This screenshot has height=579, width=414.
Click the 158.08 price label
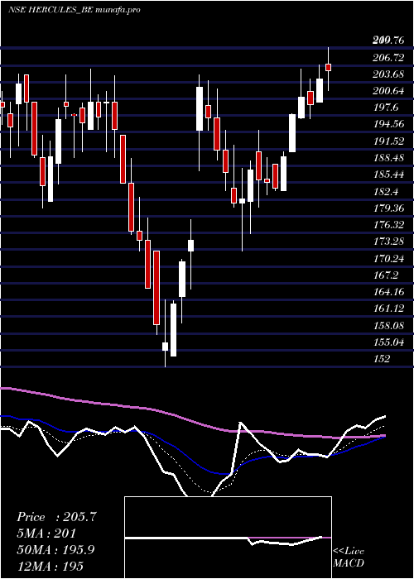coord(388,325)
